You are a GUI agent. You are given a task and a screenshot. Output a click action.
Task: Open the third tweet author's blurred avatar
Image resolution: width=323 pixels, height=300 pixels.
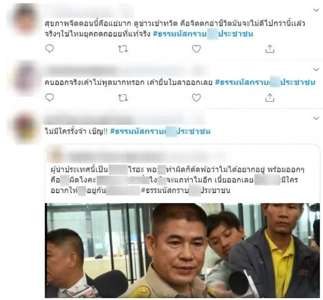click(x=26, y=127)
